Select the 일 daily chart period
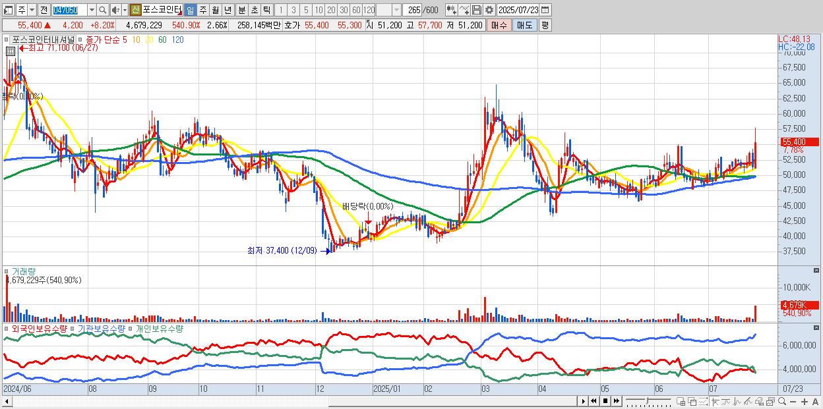 (x=190, y=10)
